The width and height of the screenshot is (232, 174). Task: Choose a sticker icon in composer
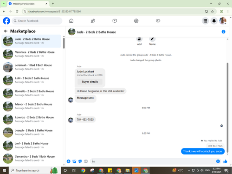80,161
